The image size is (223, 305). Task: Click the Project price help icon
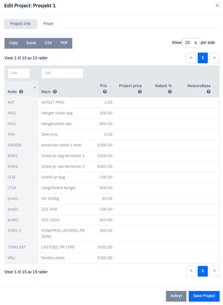pos(140,92)
